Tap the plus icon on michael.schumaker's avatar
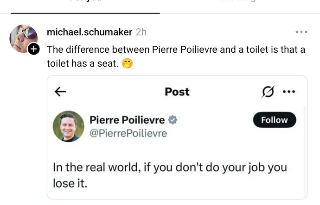Image resolution: width=320 pixels, height=205 pixels. (x=34, y=49)
